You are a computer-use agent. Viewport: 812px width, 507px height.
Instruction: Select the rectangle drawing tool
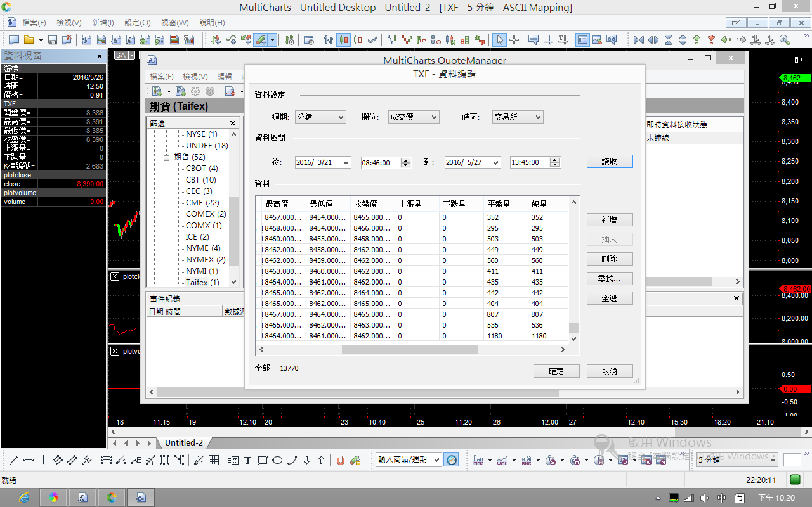[x=263, y=460]
